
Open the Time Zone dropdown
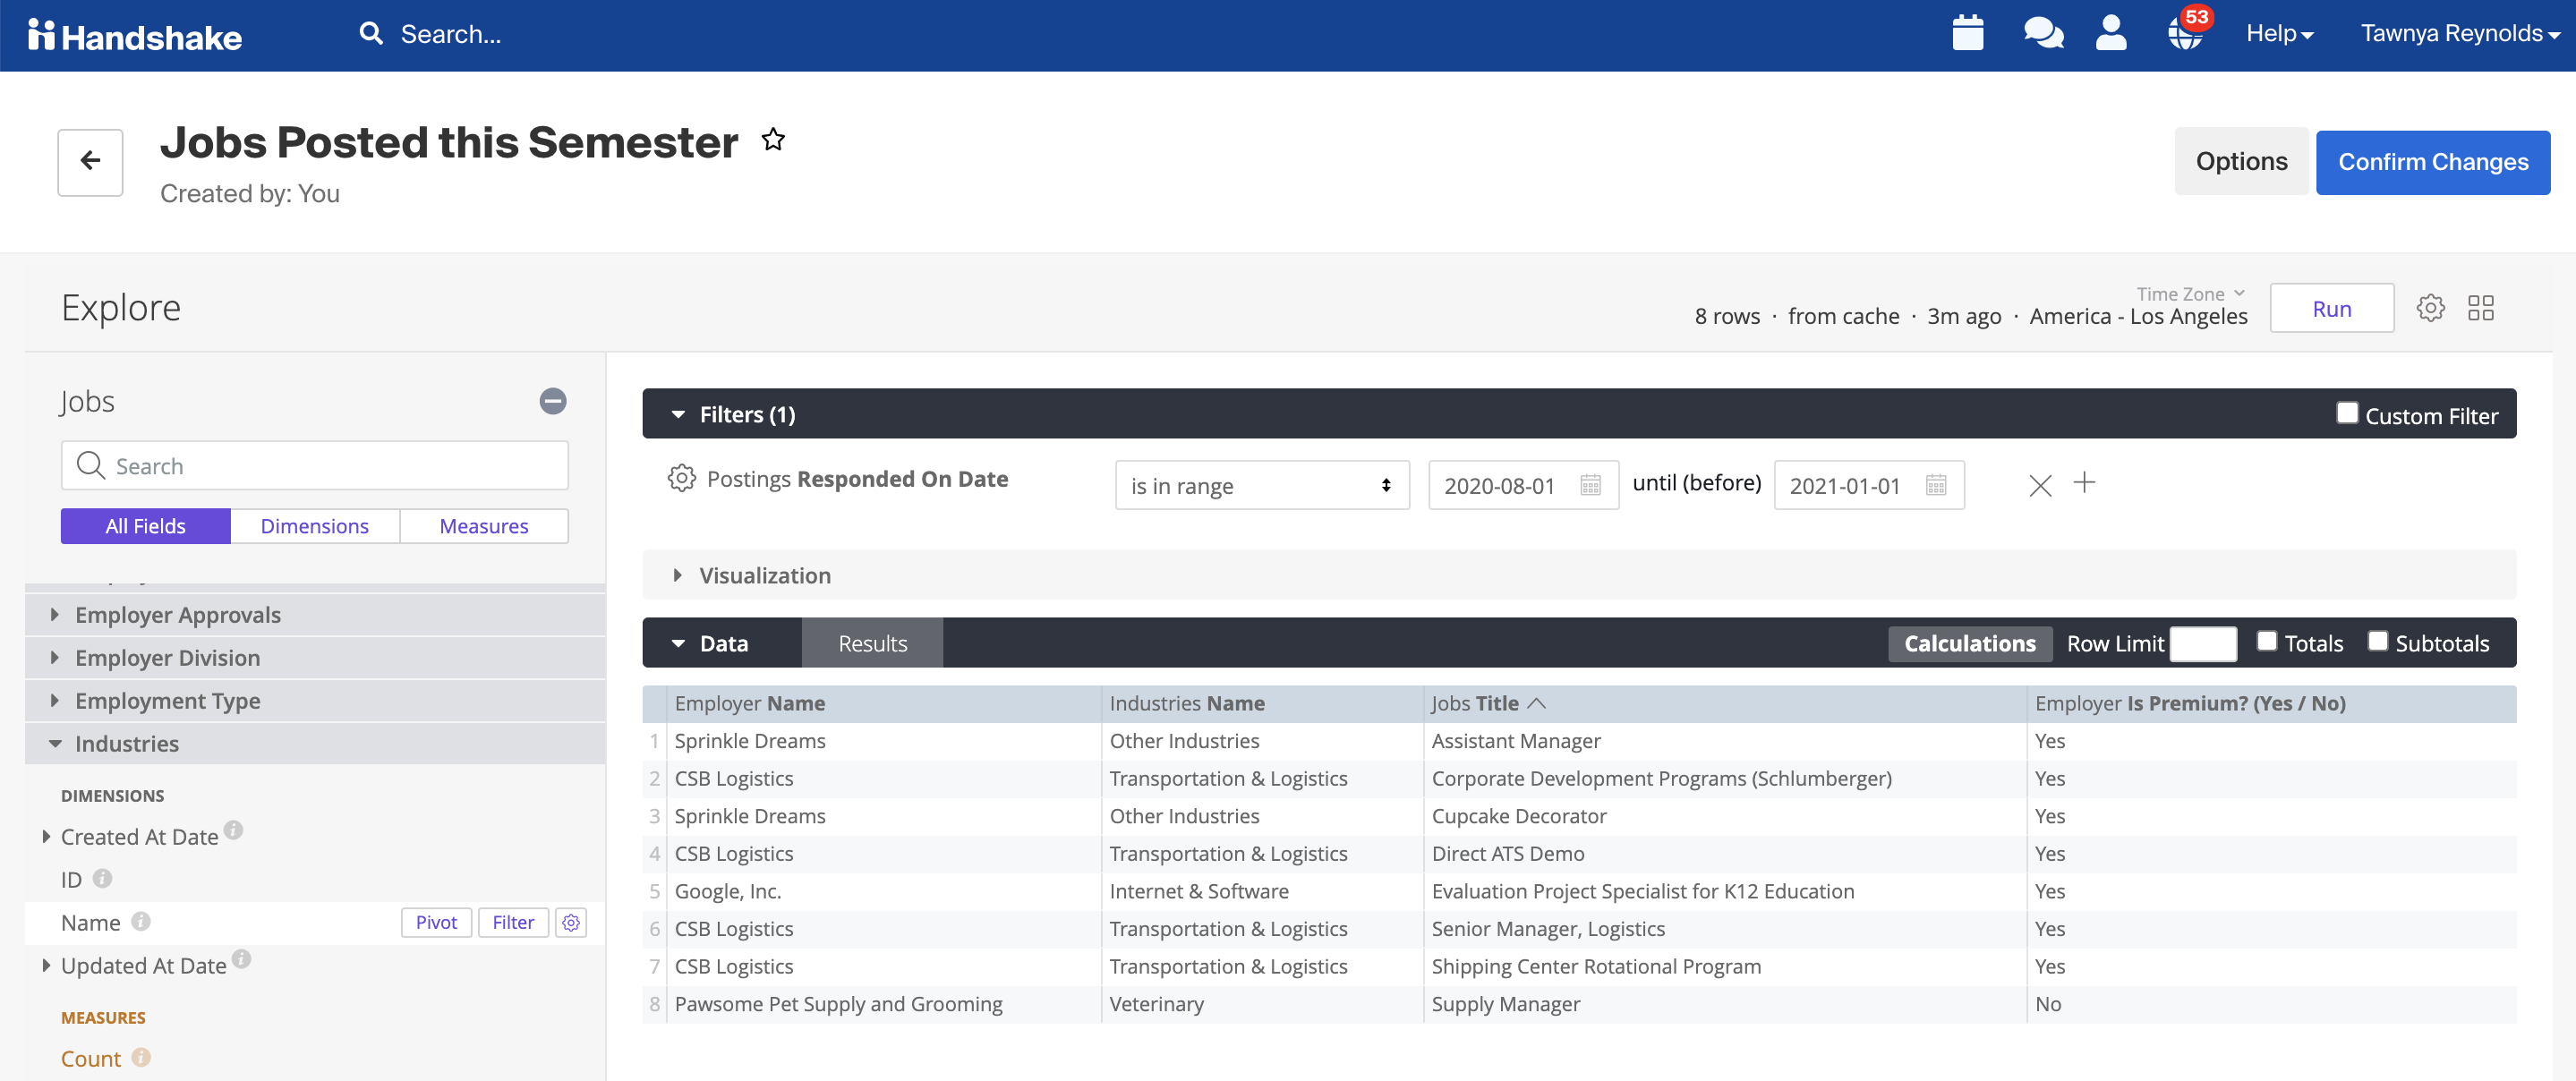(x=2190, y=294)
